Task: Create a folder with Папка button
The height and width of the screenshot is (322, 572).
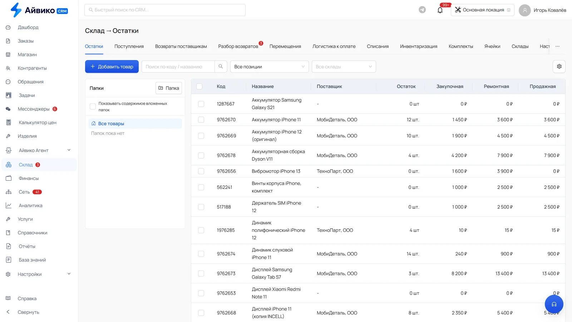Action: pyautogui.click(x=169, y=88)
